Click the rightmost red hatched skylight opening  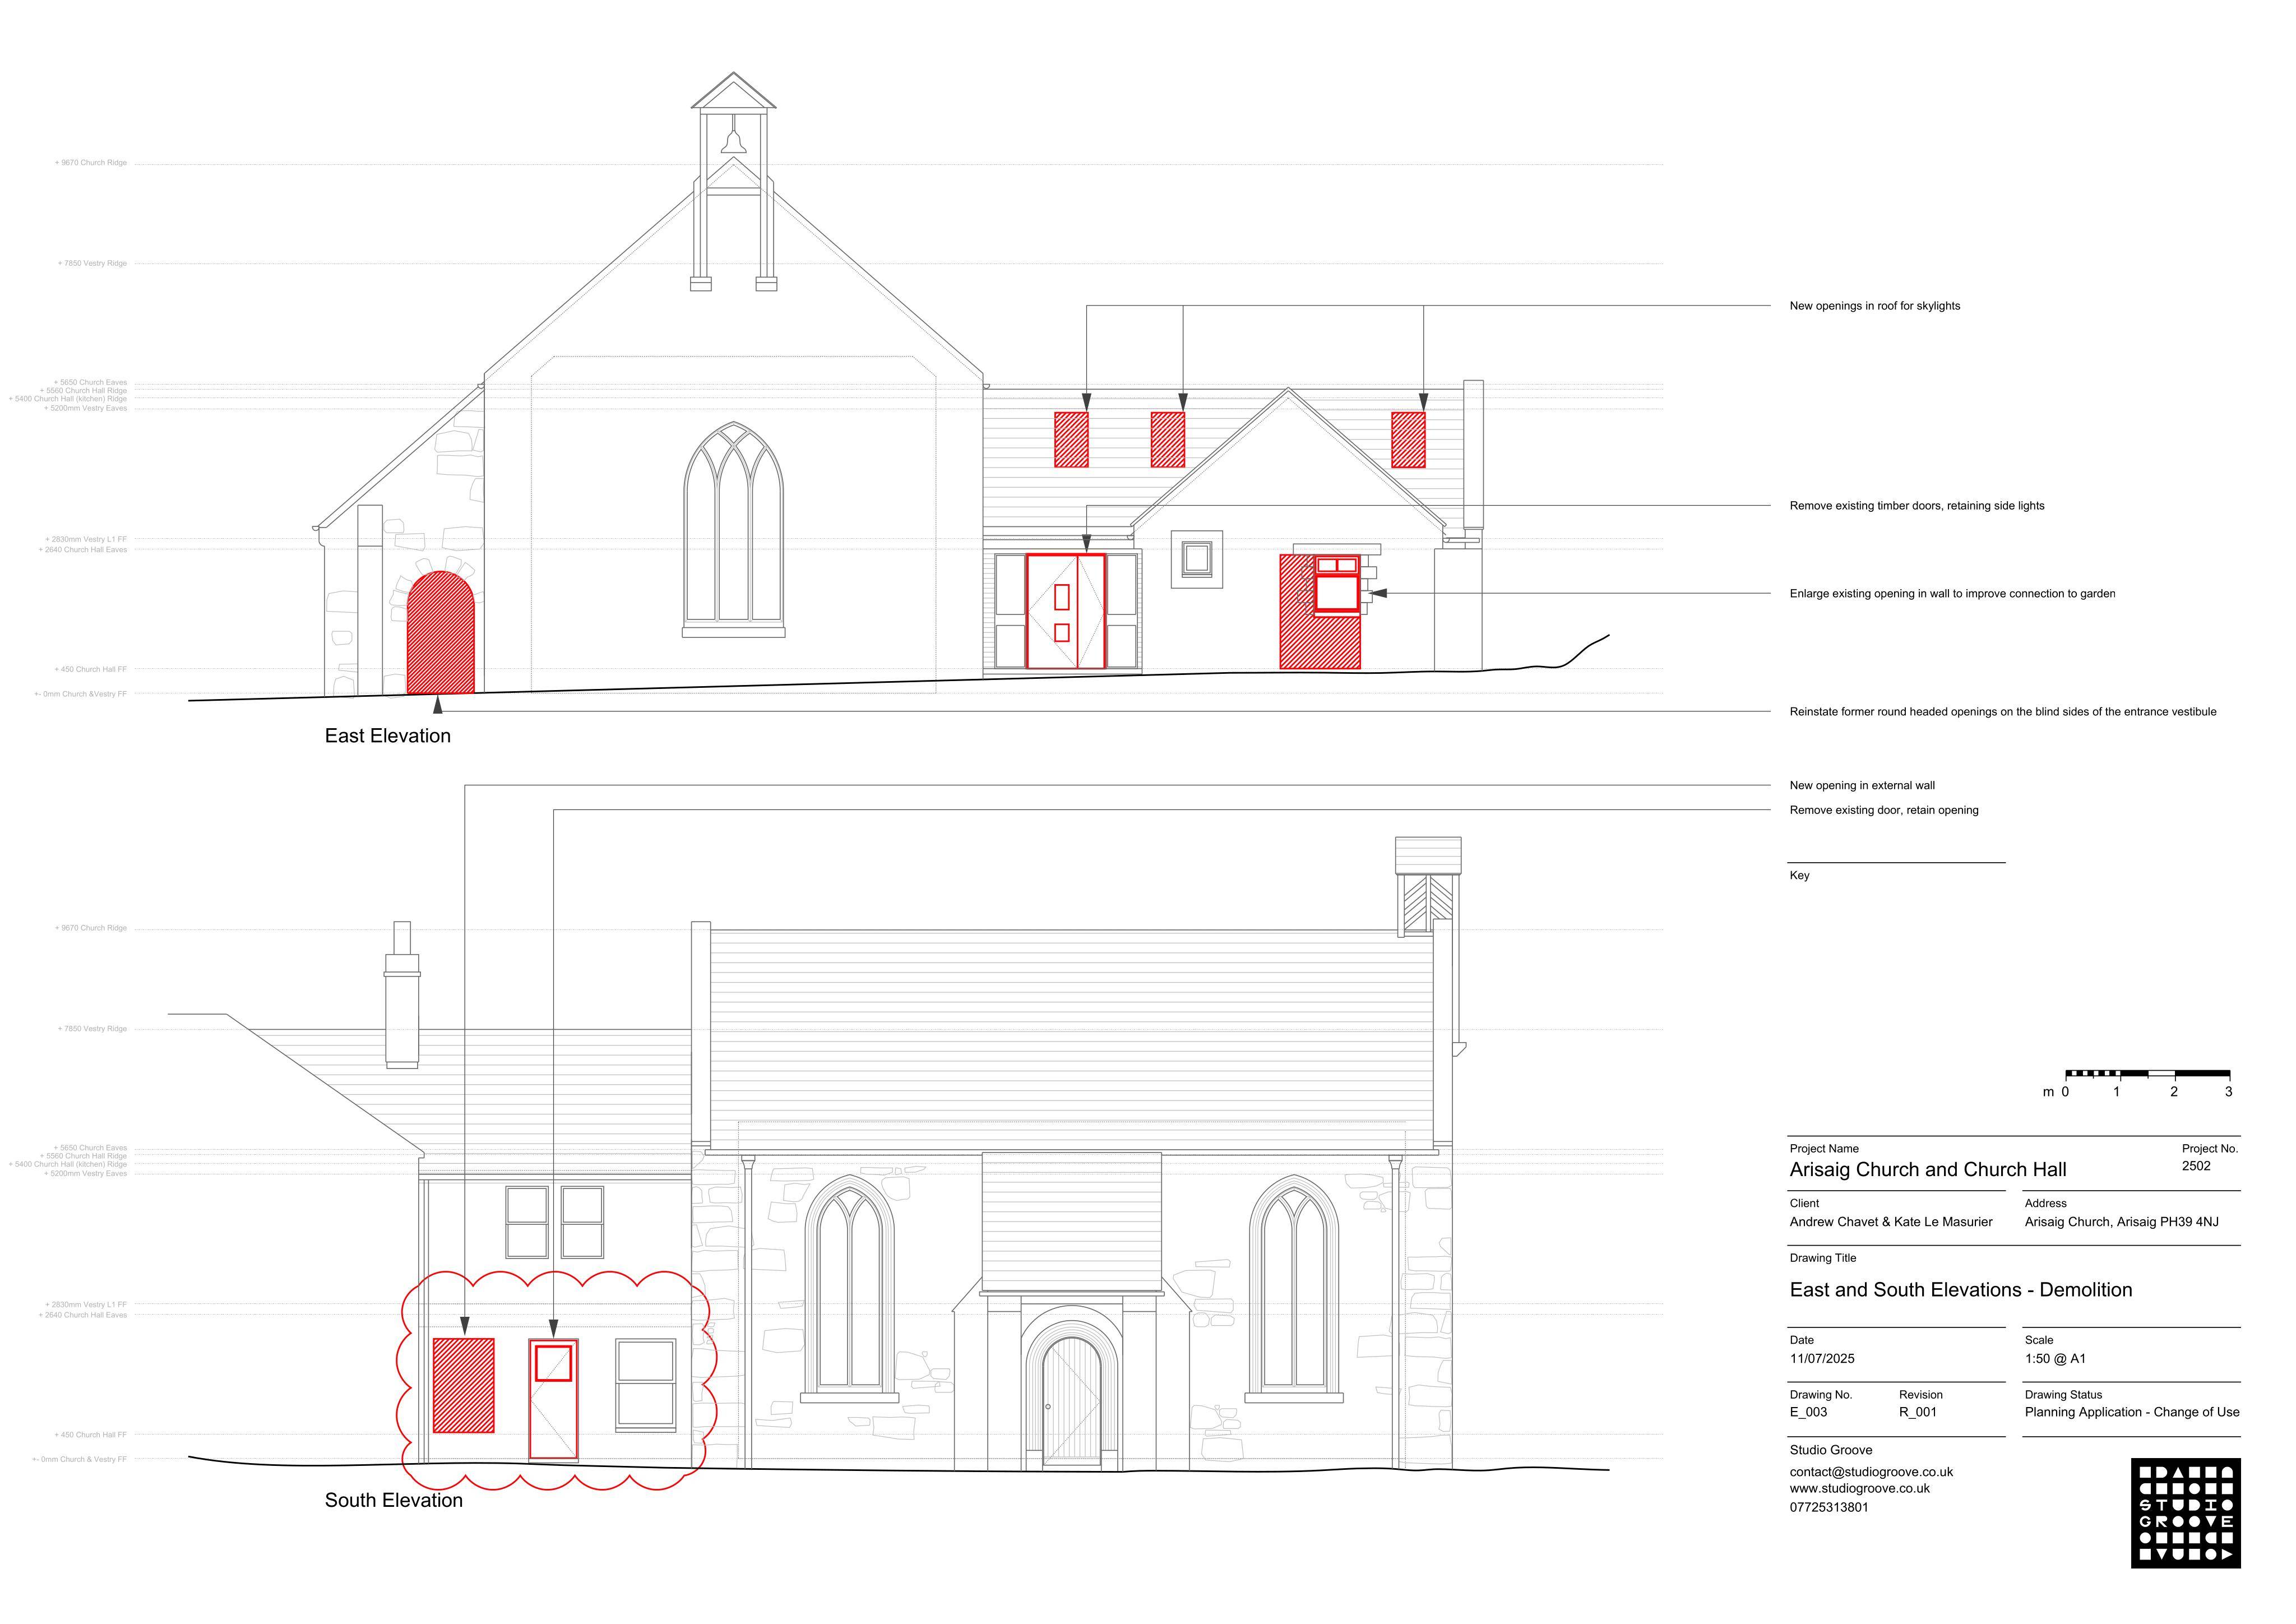point(1408,440)
